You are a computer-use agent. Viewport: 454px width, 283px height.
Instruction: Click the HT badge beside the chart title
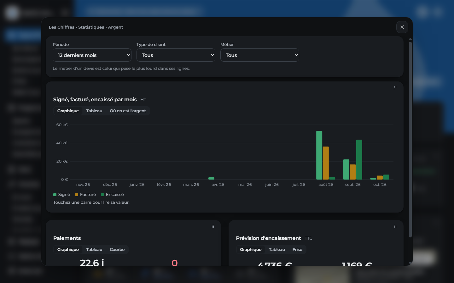pos(143,100)
